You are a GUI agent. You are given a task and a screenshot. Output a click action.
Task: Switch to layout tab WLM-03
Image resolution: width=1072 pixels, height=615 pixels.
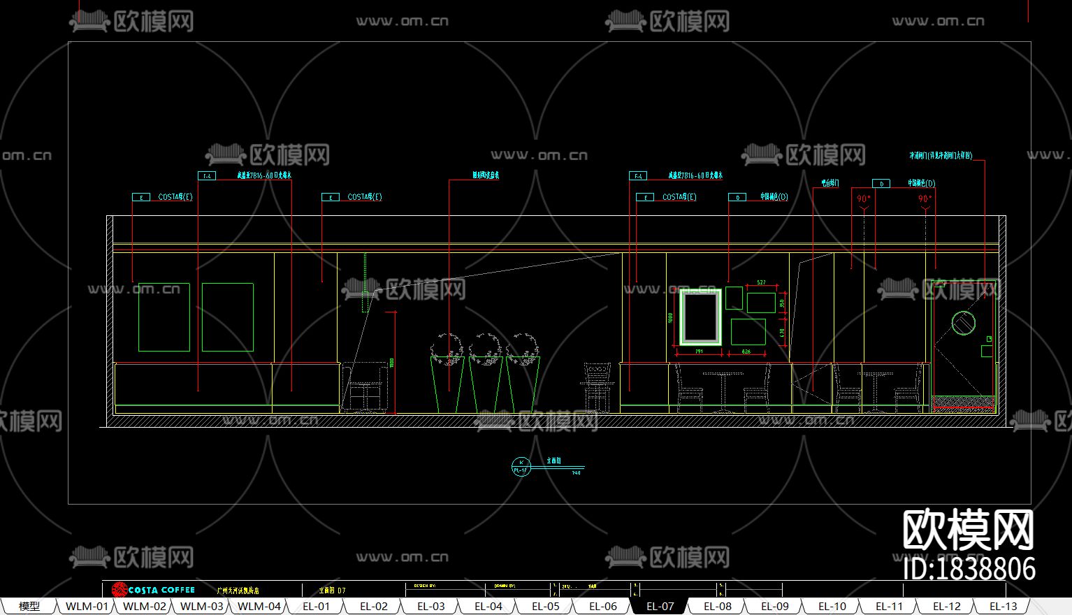coord(202,607)
